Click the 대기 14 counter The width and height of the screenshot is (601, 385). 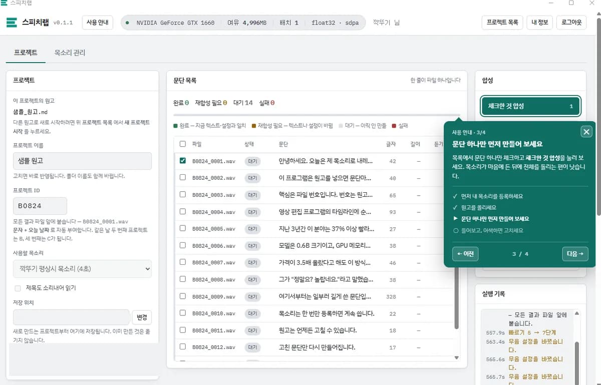[x=243, y=103]
